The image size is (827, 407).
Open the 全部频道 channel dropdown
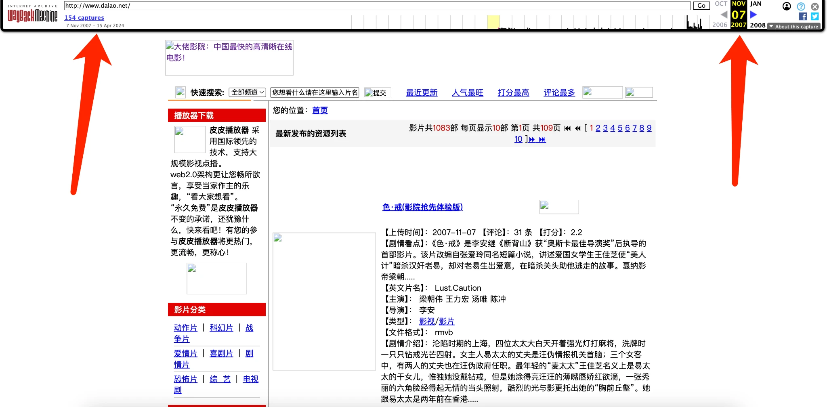click(247, 92)
